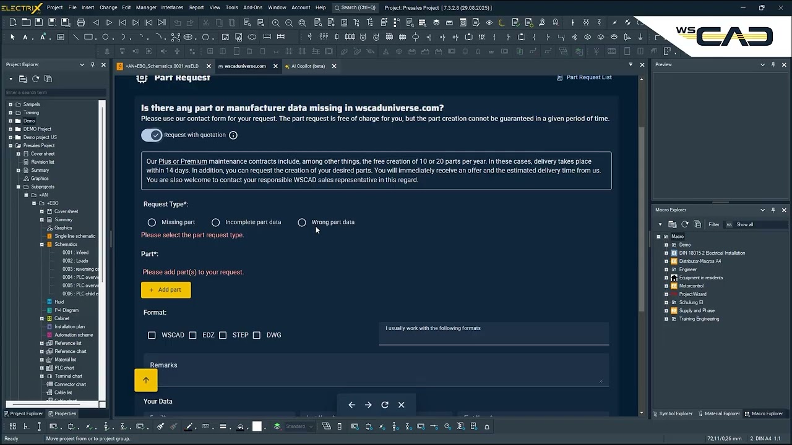
Task: Go to the next page with the right arrow
Action: coord(109,22)
